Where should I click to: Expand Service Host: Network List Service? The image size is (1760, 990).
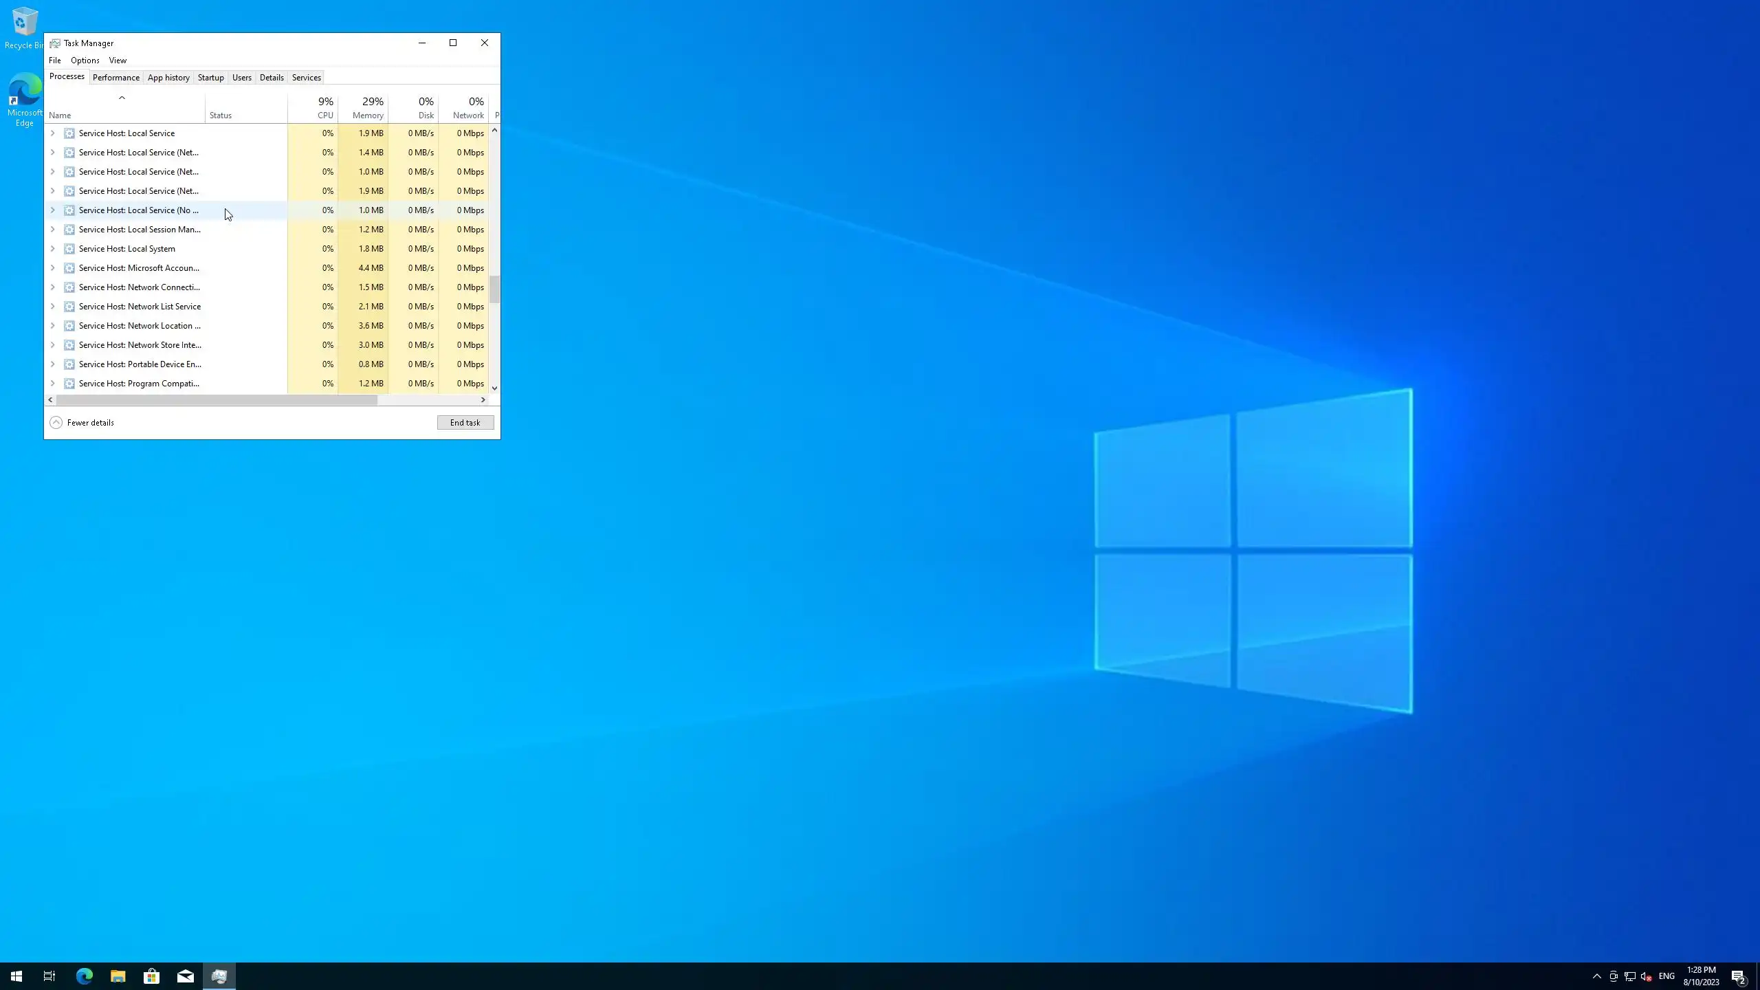(x=52, y=307)
